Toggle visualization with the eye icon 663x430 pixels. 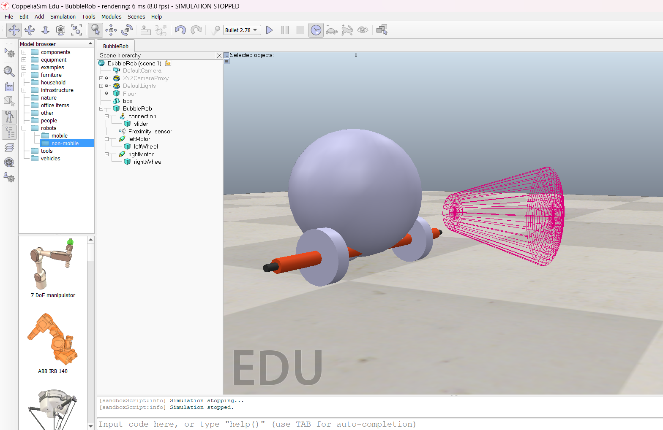[x=363, y=30]
